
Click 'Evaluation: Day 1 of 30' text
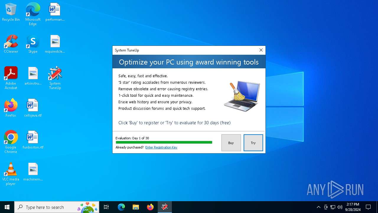[x=132, y=138]
